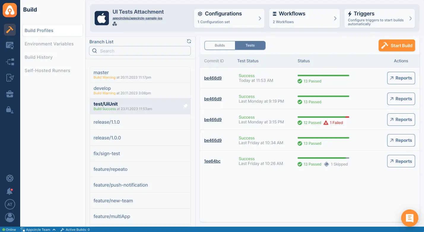Open Reports for Today at 11:53 AM
The width and height of the screenshot is (424, 232).
401,78
